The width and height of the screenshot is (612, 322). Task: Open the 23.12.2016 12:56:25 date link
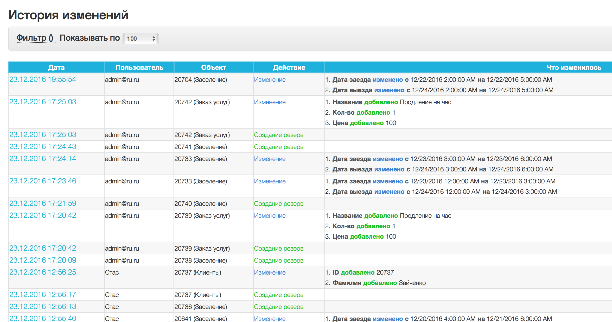[x=43, y=272]
